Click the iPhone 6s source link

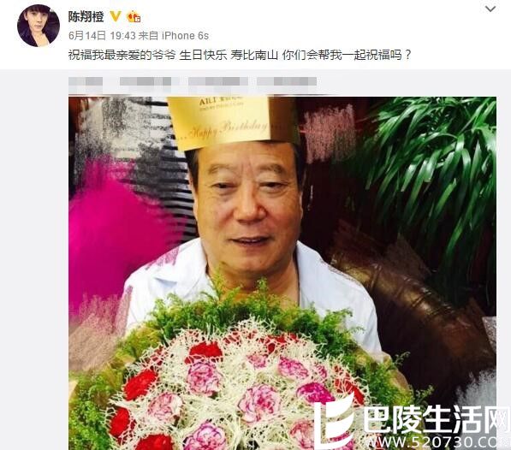click(x=185, y=35)
